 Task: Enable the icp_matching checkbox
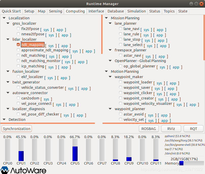pos(18,66)
